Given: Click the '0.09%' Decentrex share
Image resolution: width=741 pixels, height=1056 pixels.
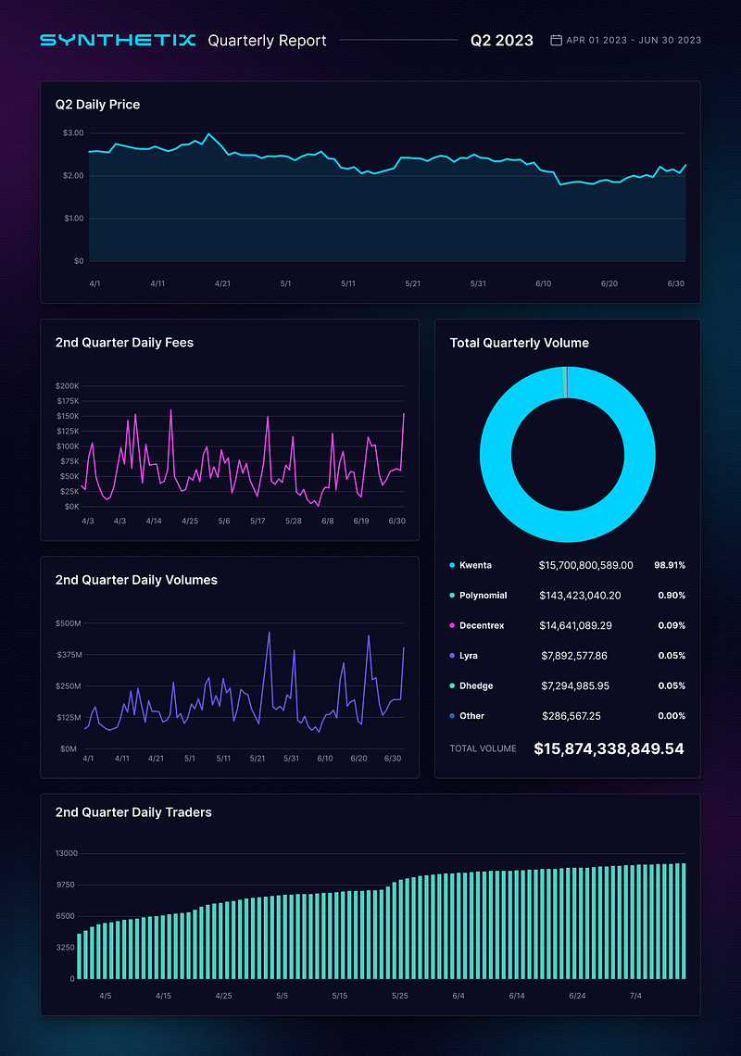Looking at the screenshot, I should 672,625.
